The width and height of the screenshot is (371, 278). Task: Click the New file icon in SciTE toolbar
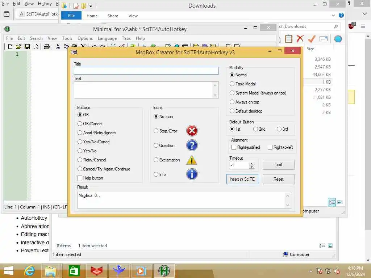pyautogui.click(x=10, y=47)
